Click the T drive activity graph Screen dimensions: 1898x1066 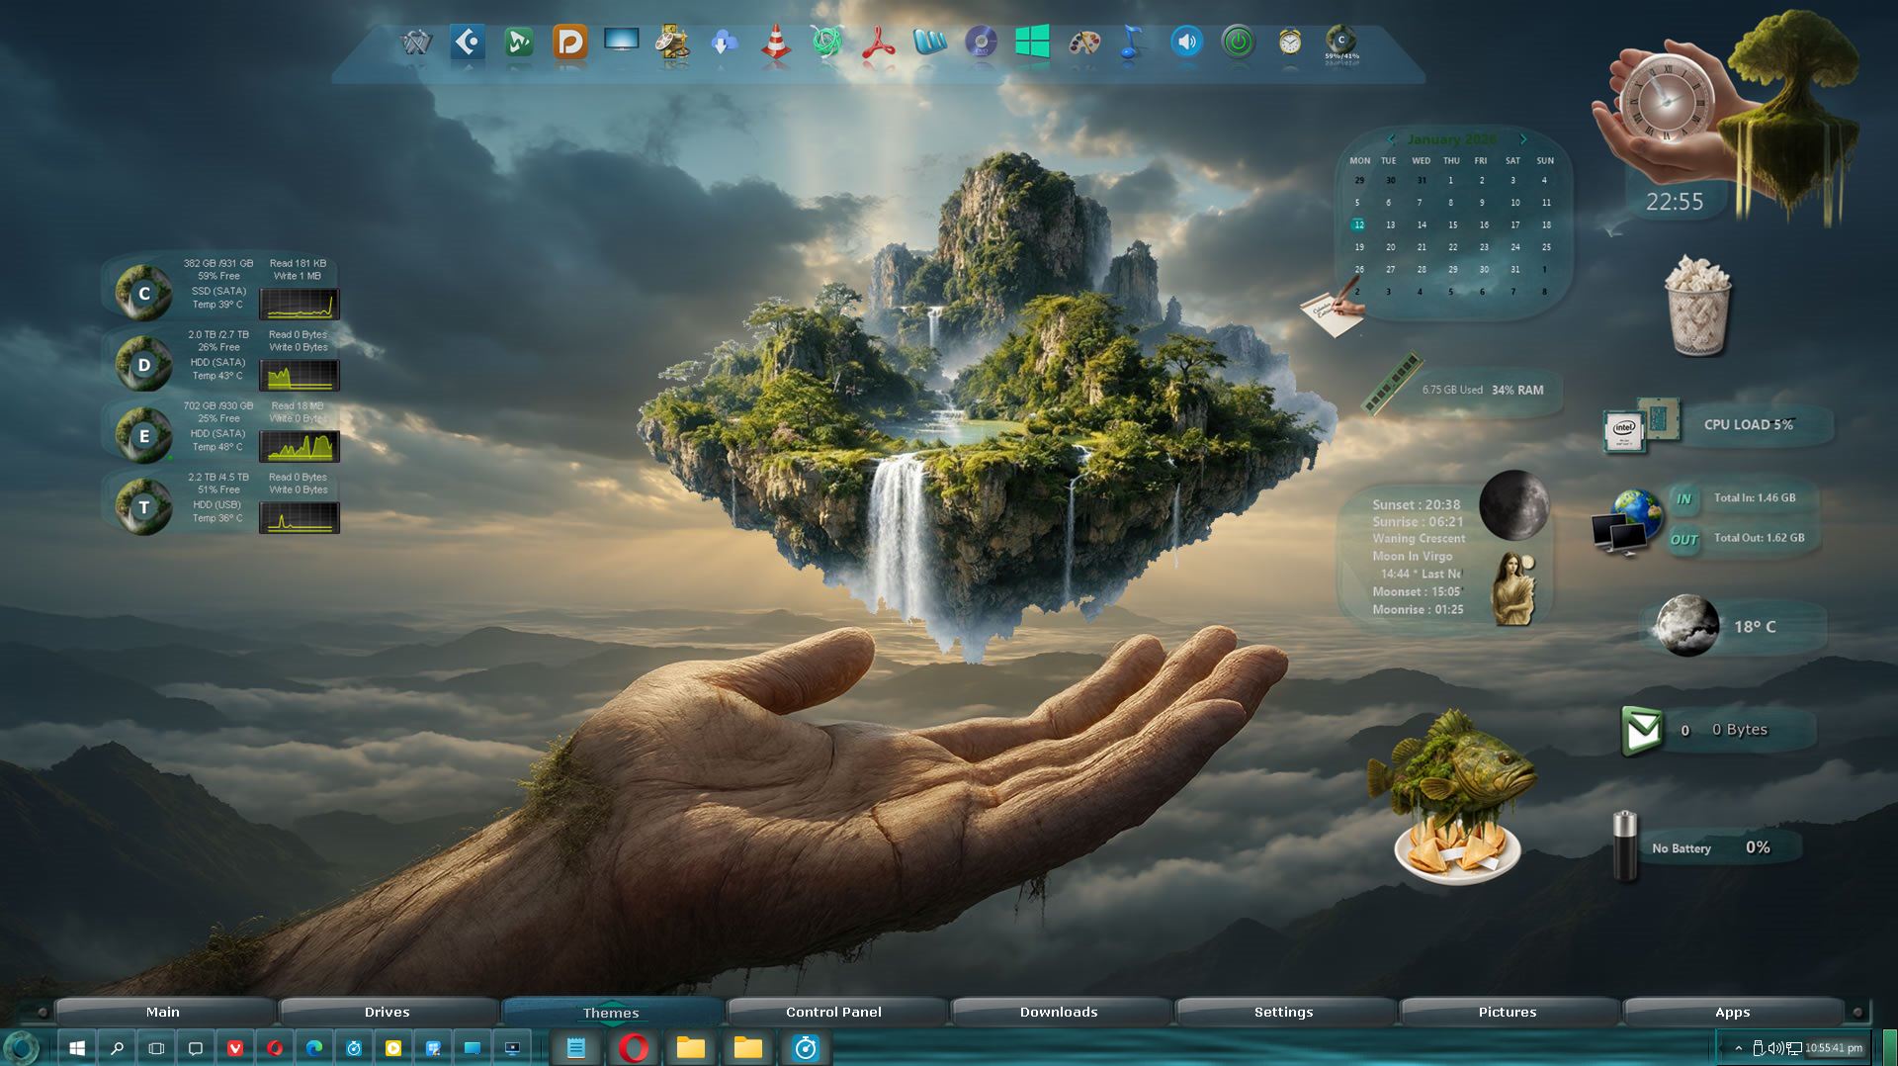coord(300,517)
